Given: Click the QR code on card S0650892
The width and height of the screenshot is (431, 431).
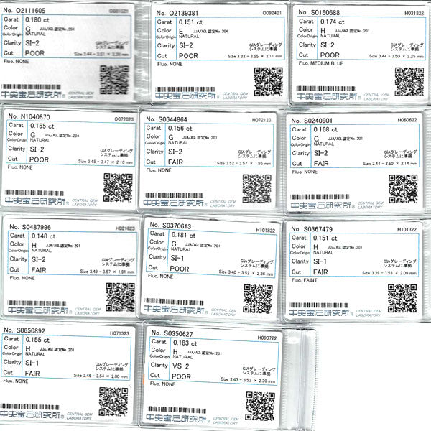Looking at the screenshot, I should click(114, 404).
